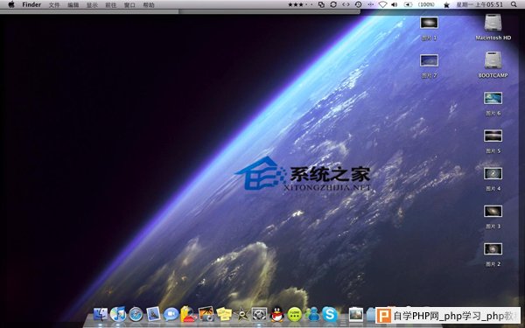Viewport: 525px width, 328px height.
Task: Launch iTunes from the Dock
Action: tap(118, 314)
